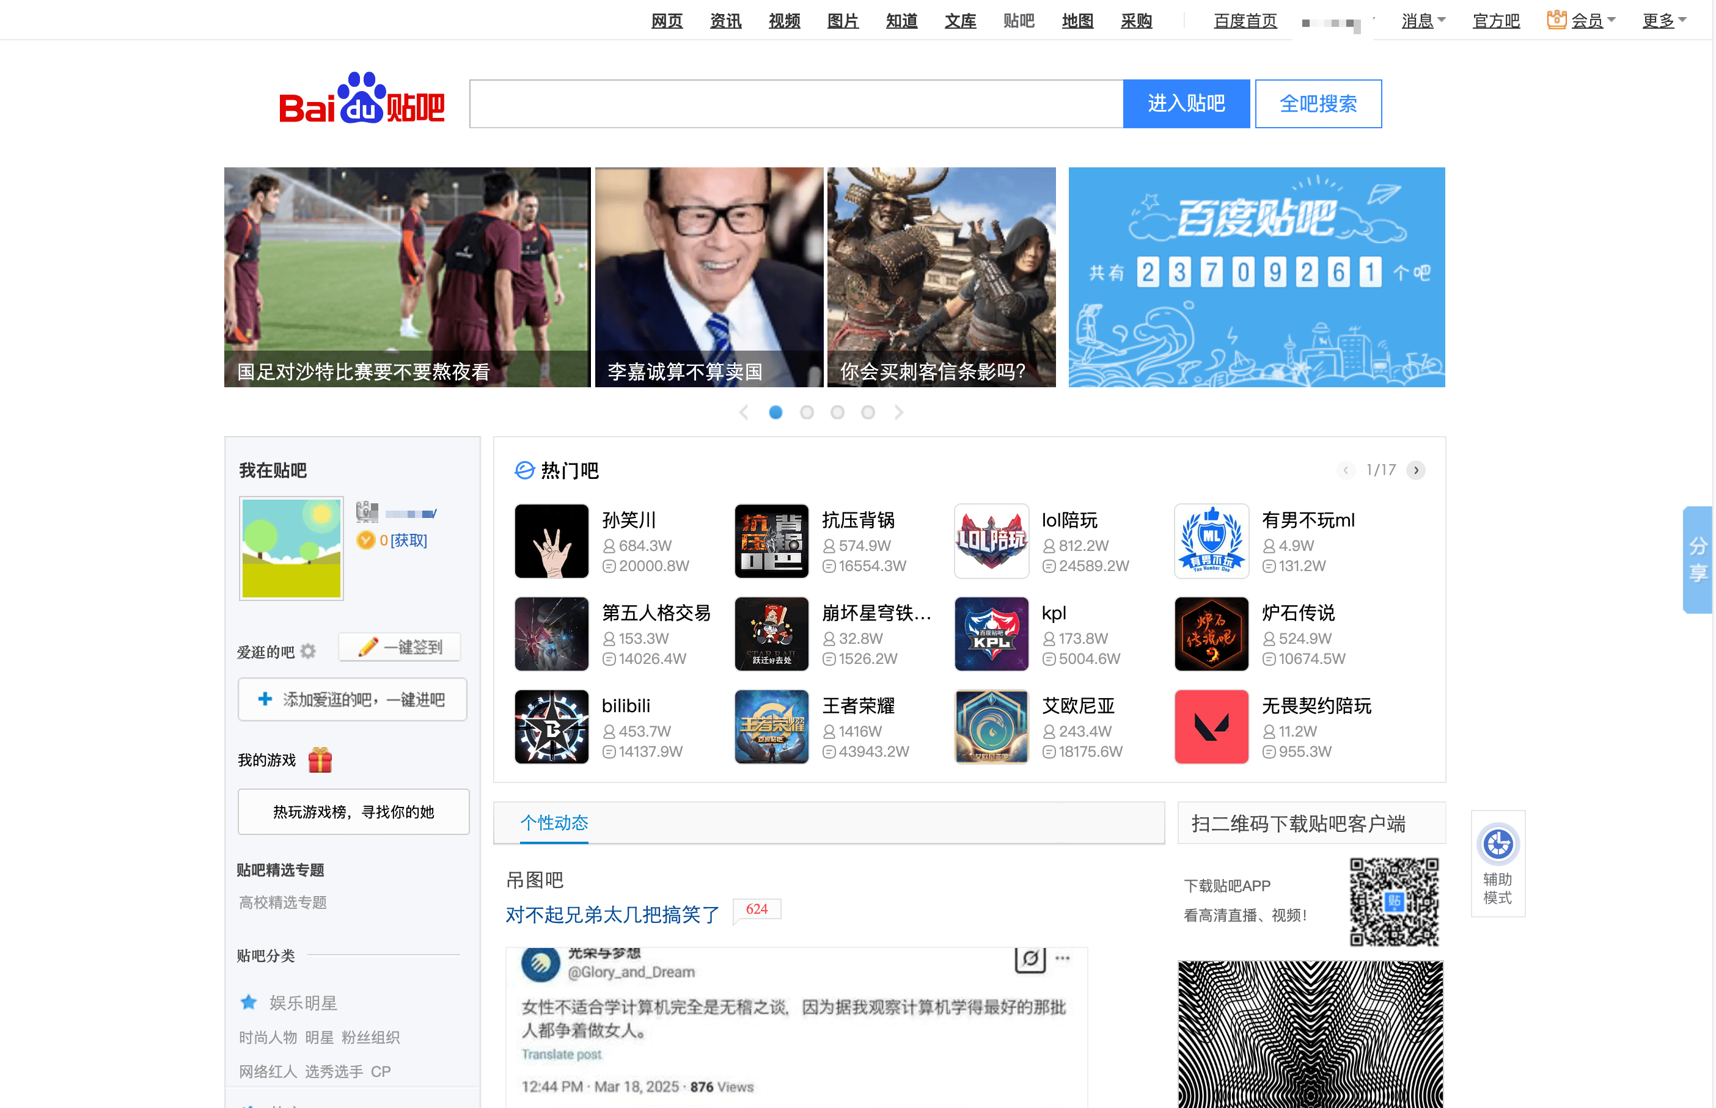
Task: Open the kpl forum icon
Action: point(992,634)
